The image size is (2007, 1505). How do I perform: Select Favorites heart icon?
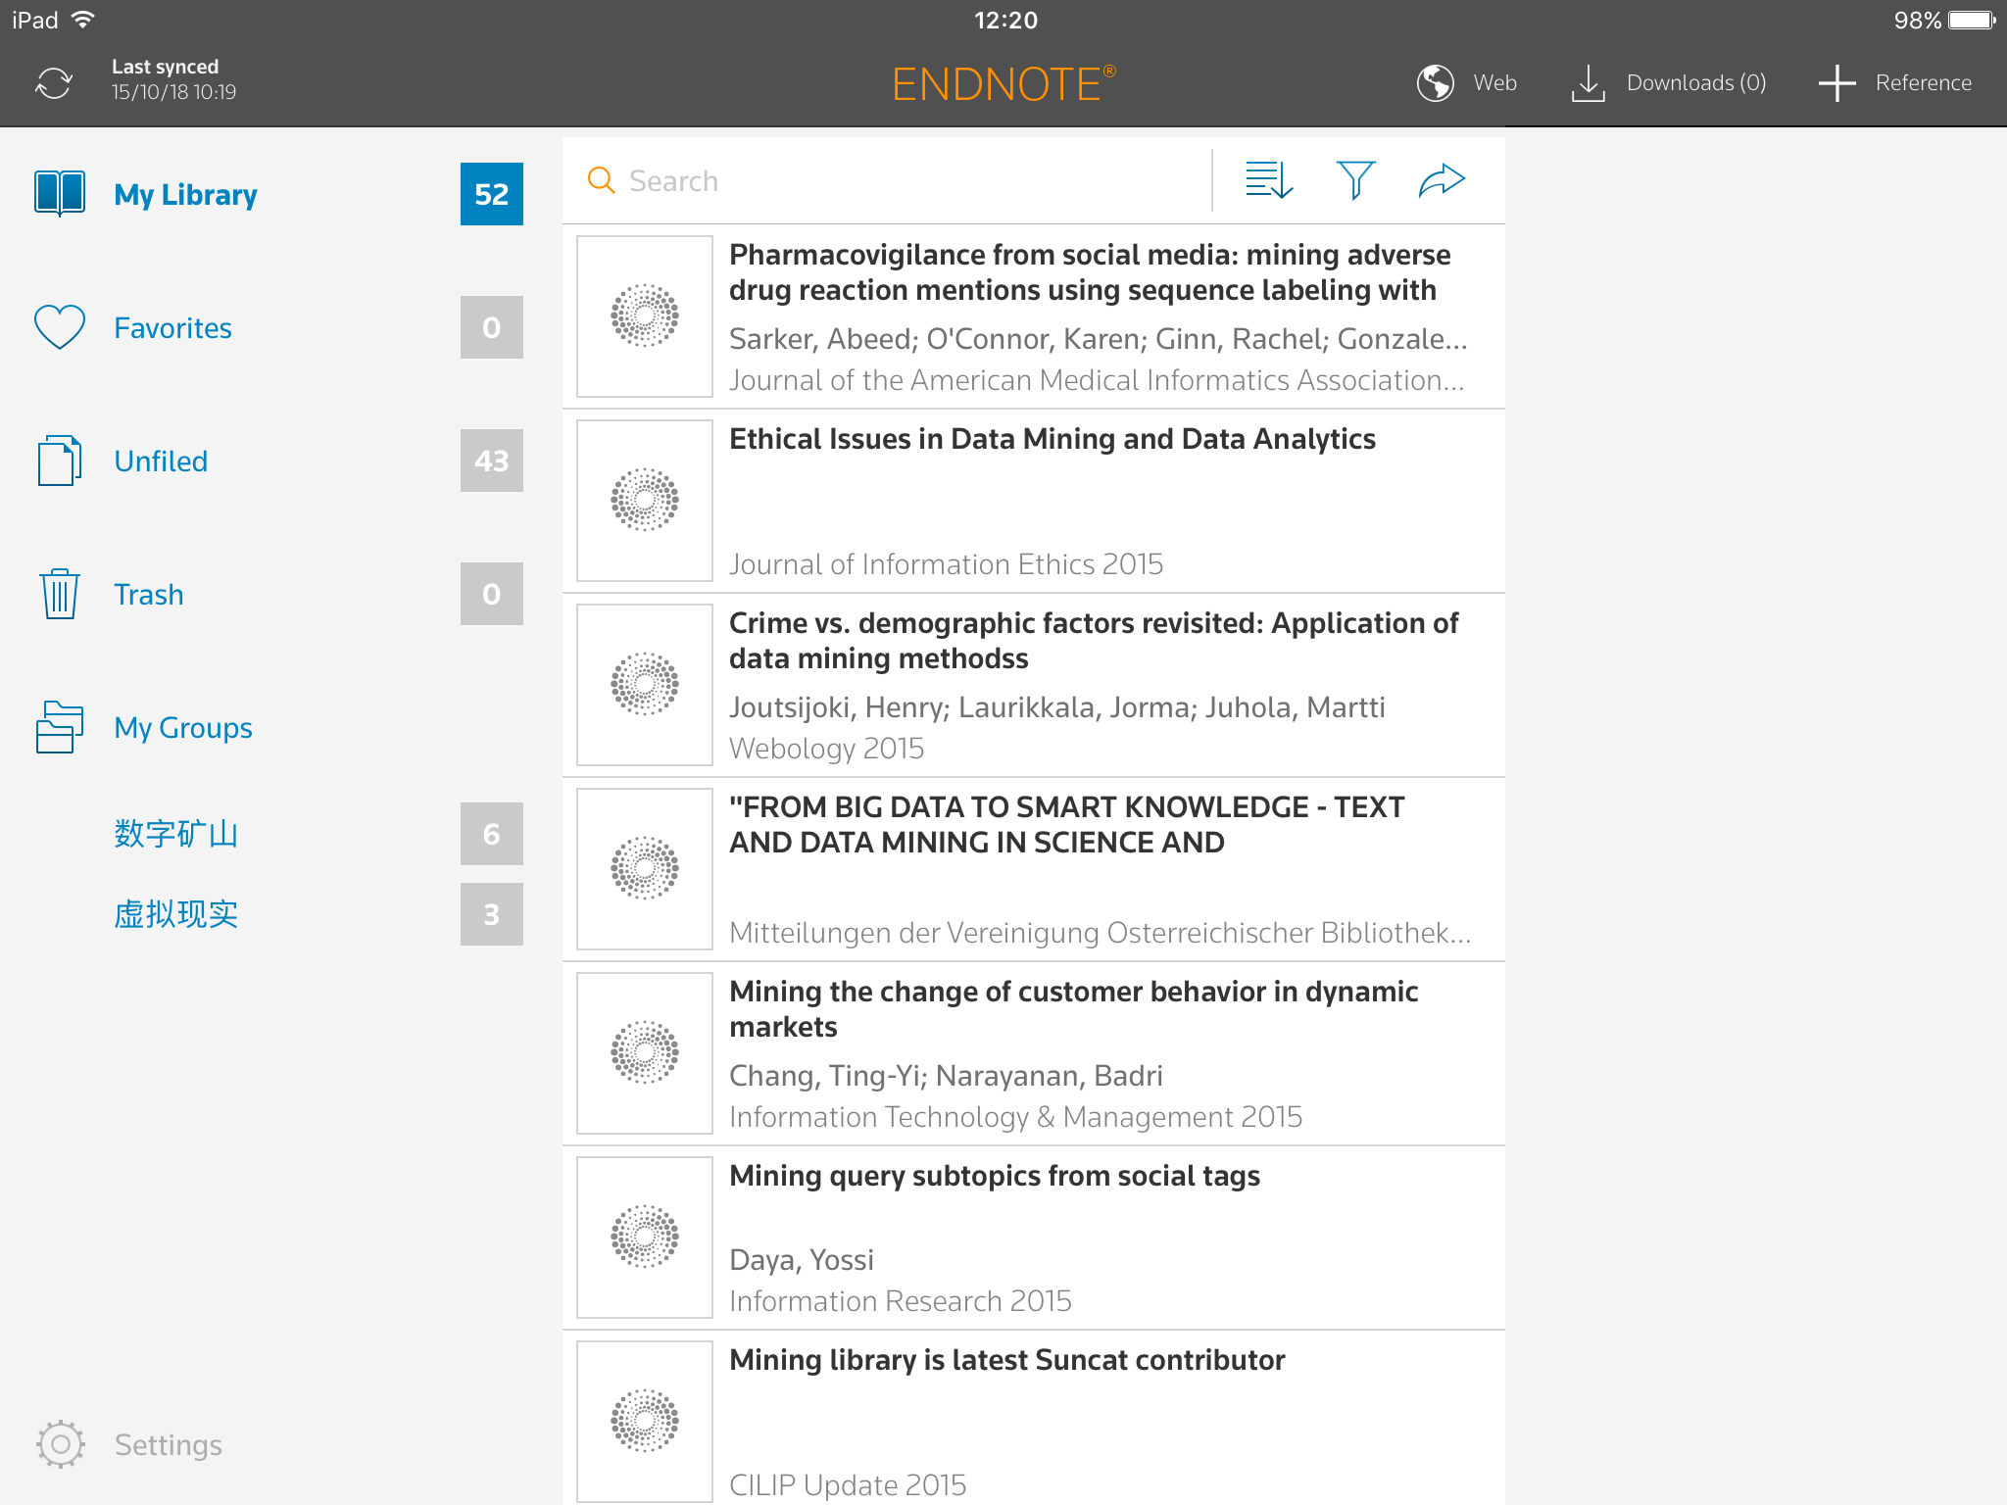[x=60, y=327]
